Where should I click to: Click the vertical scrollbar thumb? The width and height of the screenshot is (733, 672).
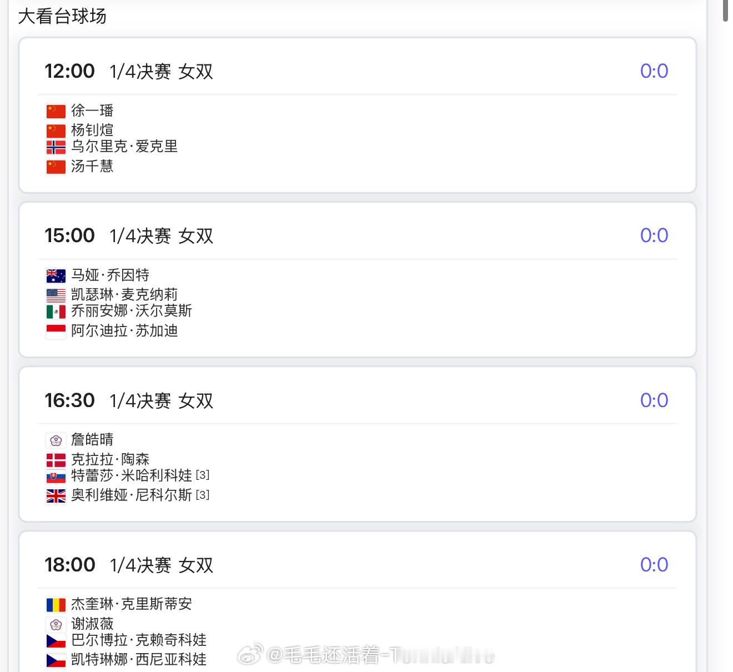[725, 11]
